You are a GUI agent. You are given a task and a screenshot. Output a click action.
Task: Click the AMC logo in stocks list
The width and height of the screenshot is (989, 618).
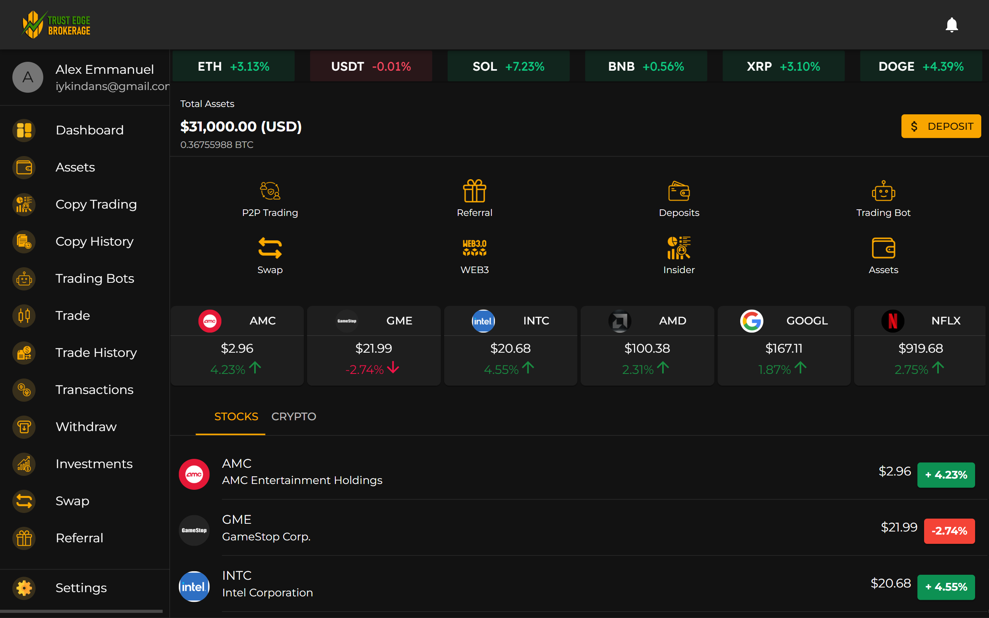(194, 474)
